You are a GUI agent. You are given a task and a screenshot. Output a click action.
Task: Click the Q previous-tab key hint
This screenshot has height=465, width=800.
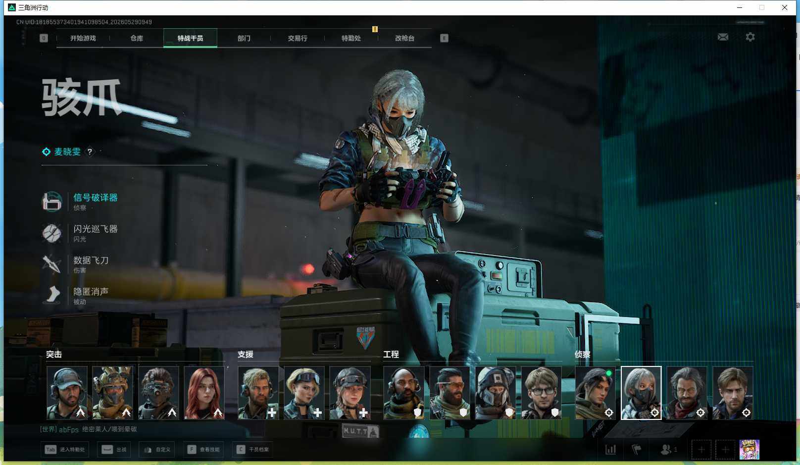point(44,38)
